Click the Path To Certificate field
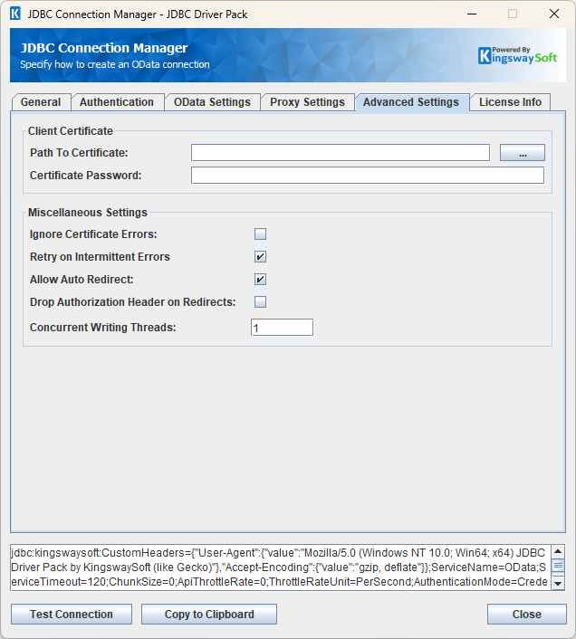The height and width of the screenshot is (639, 576). [x=341, y=153]
